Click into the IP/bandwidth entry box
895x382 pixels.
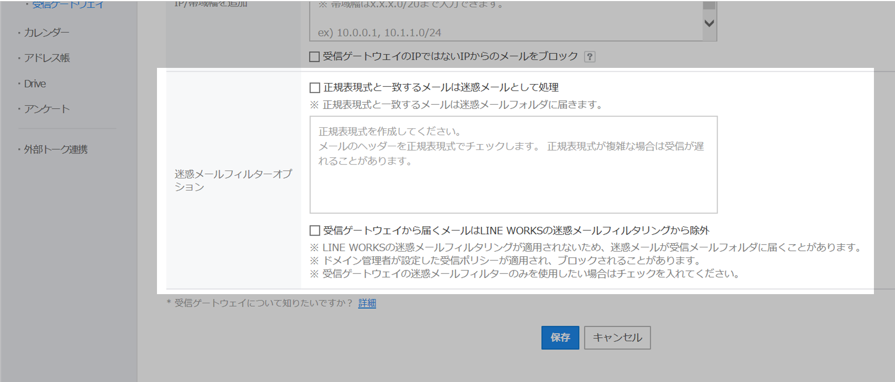(x=506, y=21)
